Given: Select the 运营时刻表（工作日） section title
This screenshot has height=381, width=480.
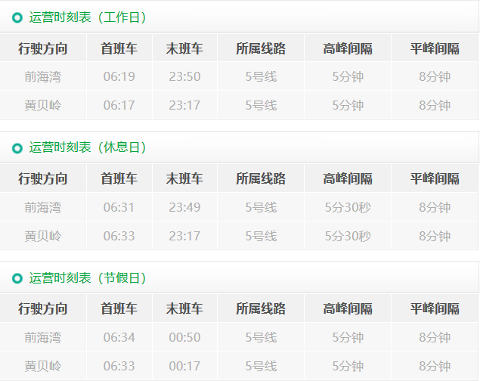Looking at the screenshot, I should pyautogui.click(x=88, y=17).
